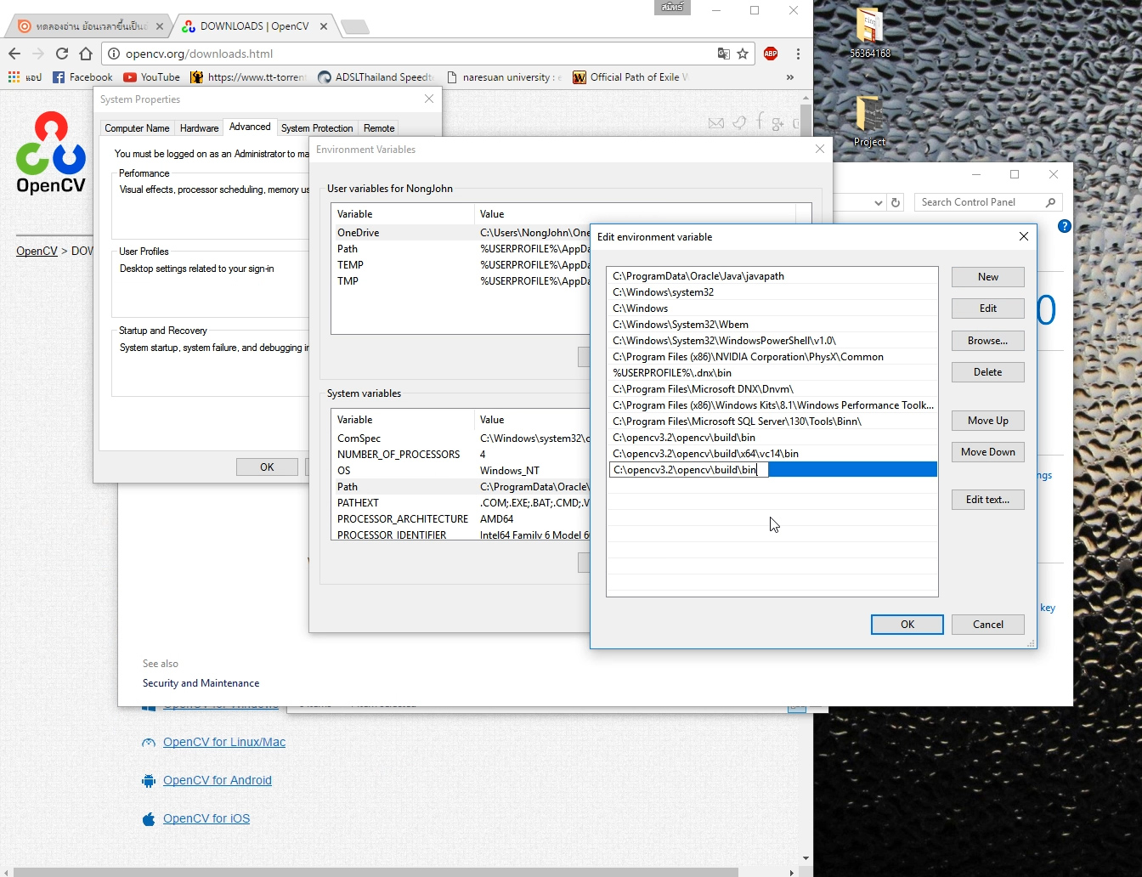Open Chrome's three-dot menu
The width and height of the screenshot is (1142, 877).
(797, 53)
